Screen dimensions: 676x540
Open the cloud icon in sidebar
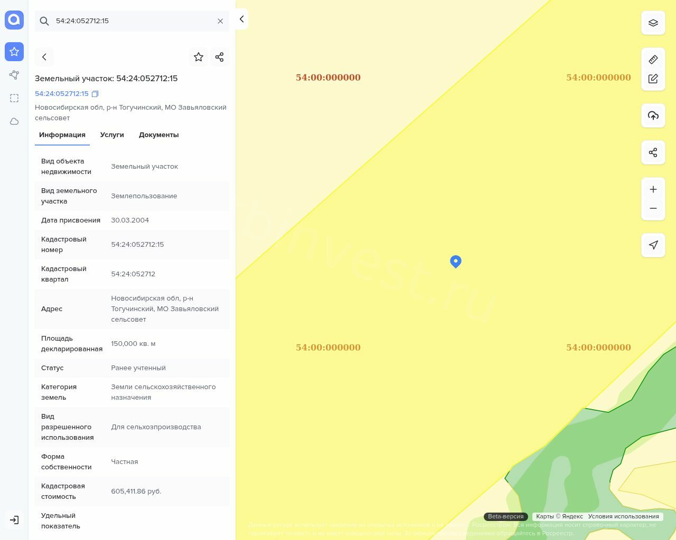tap(14, 121)
